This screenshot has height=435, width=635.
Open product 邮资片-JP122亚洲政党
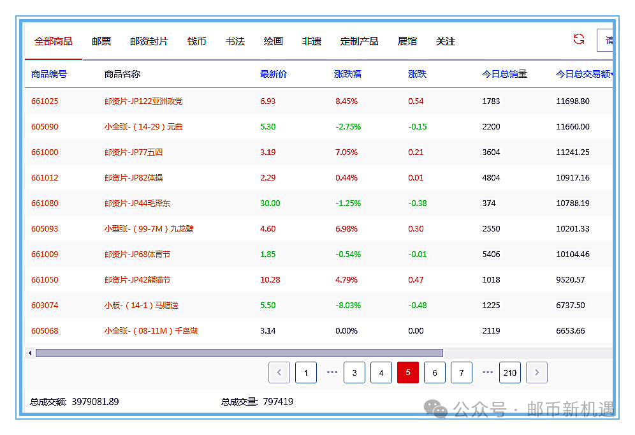[x=143, y=101]
